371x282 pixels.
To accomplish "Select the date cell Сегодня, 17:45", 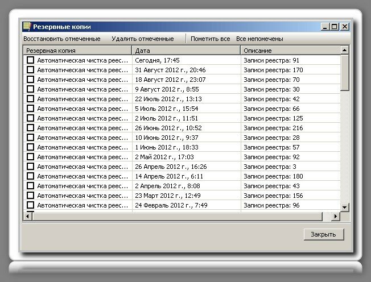I will coord(157,60).
